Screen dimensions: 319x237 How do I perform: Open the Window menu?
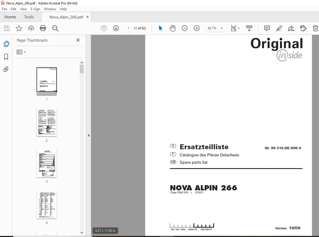[x=50, y=9]
